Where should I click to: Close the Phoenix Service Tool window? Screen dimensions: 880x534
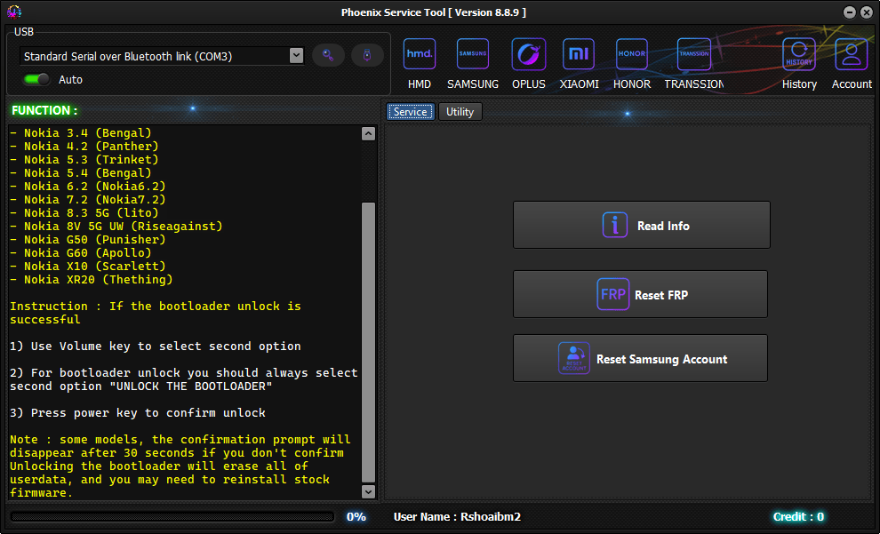[x=866, y=12]
